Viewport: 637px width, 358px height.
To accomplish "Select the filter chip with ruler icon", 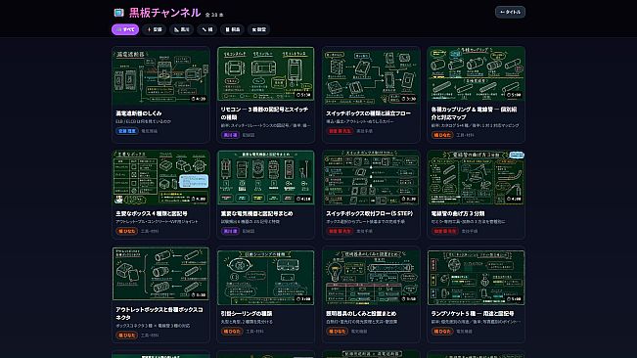I will click(182, 29).
